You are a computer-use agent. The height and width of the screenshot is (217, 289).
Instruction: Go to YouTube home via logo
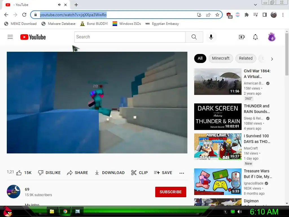point(33,37)
